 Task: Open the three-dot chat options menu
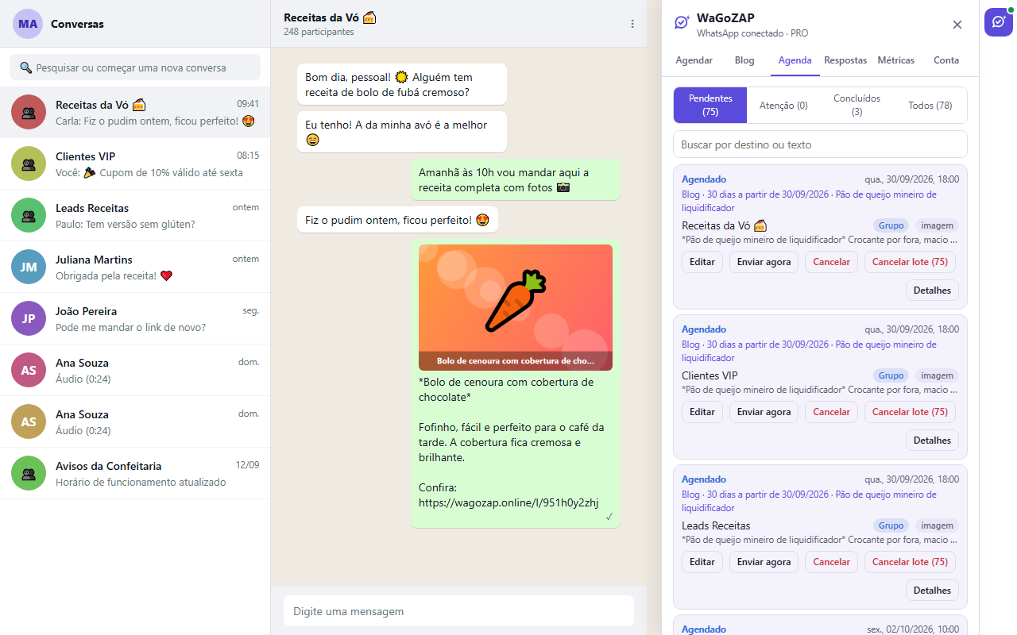632,24
